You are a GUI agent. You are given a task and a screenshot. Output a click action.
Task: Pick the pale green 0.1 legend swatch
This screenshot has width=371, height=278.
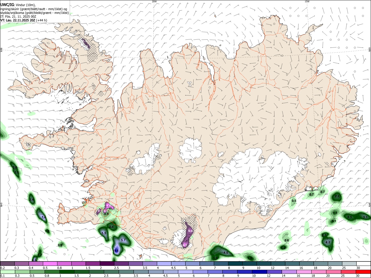[x=7, y=272]
